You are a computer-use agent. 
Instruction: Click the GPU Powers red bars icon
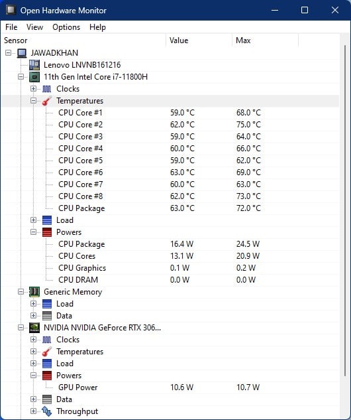[47, 376]
